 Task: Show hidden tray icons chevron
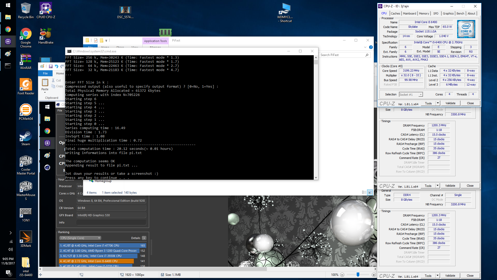[11, 233]
